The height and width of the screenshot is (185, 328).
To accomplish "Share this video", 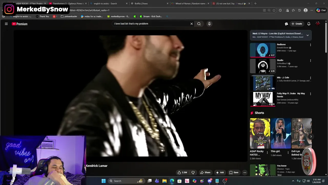I will coord(205,172).
